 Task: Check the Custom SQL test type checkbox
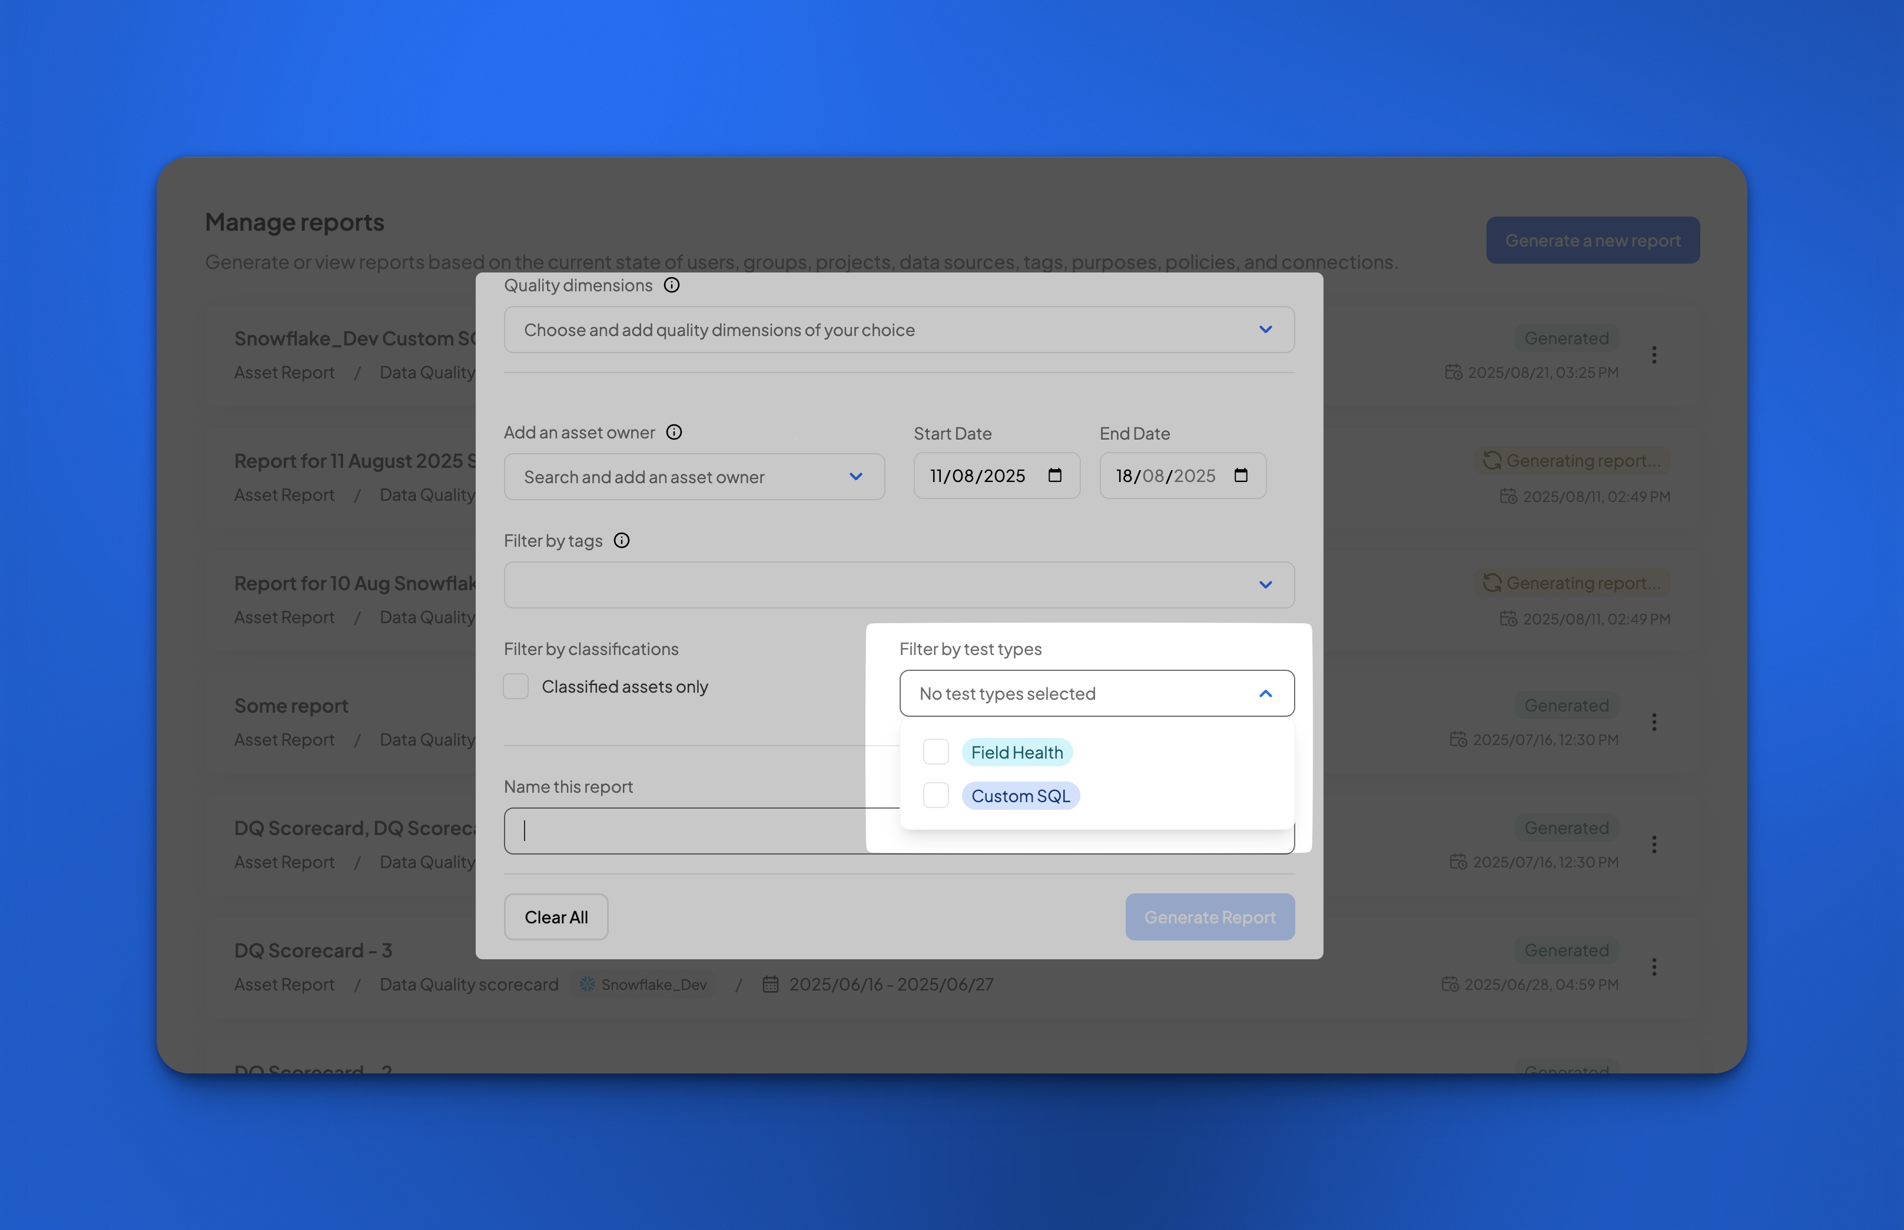pos(936,796)
